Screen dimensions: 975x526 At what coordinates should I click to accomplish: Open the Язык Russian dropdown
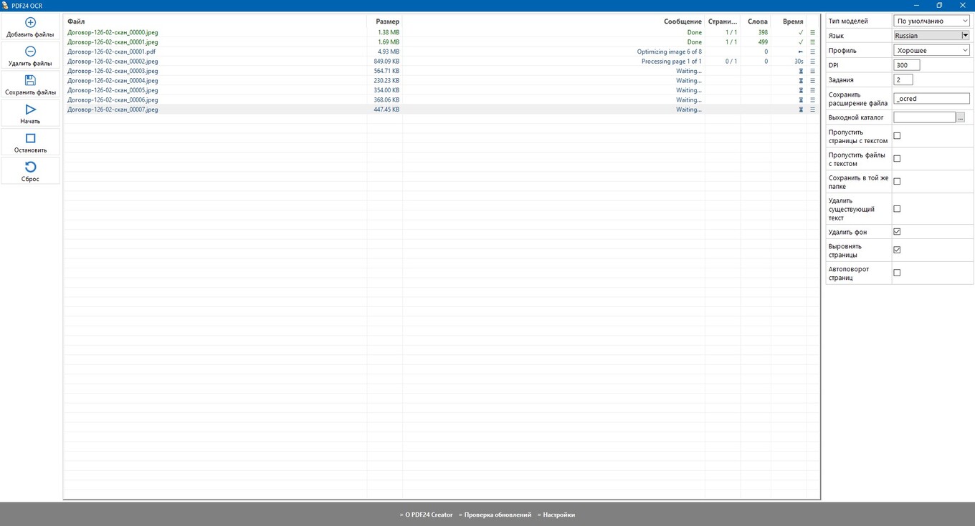931,35
